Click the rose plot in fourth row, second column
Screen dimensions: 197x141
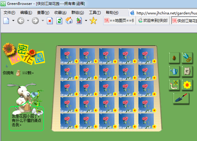(x=87, y=105)
